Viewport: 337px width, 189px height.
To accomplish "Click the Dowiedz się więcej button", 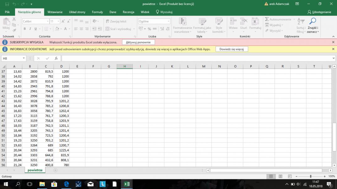I will [x=232, y=49].
